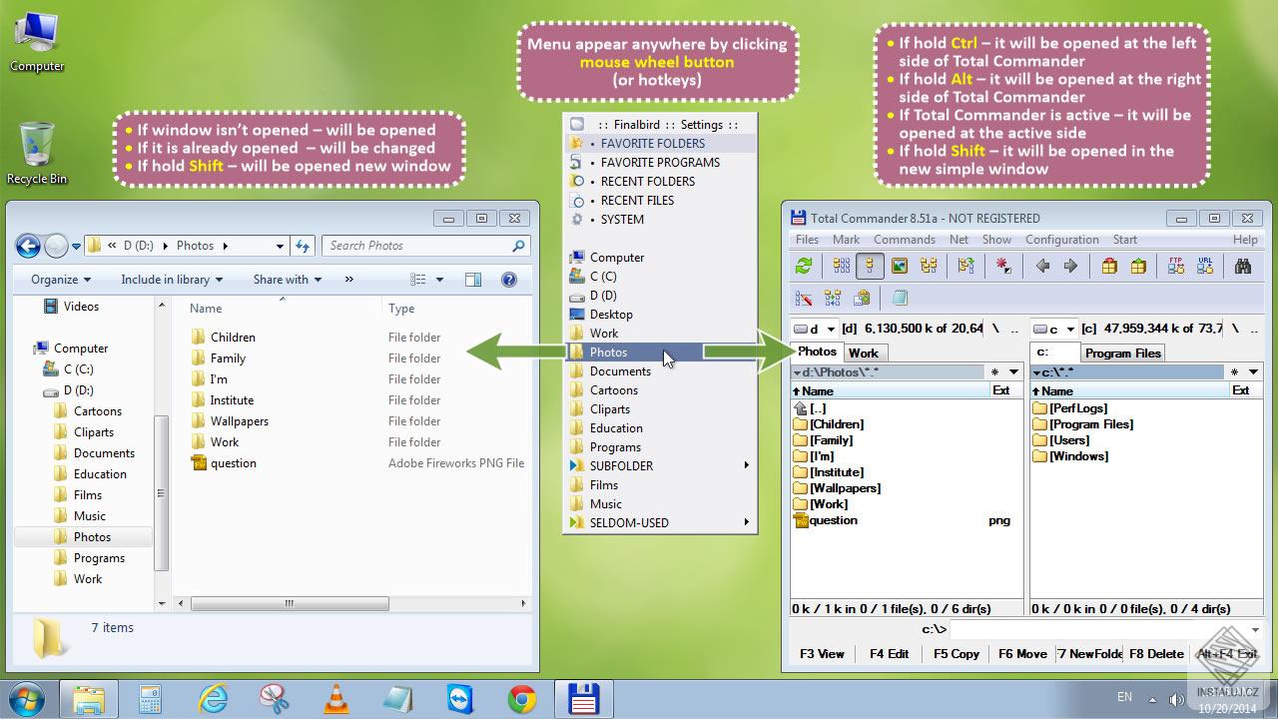1278x719 pixels.
Task: Click the Finalbird Settings menu header
Action: (x=660, y=124)
